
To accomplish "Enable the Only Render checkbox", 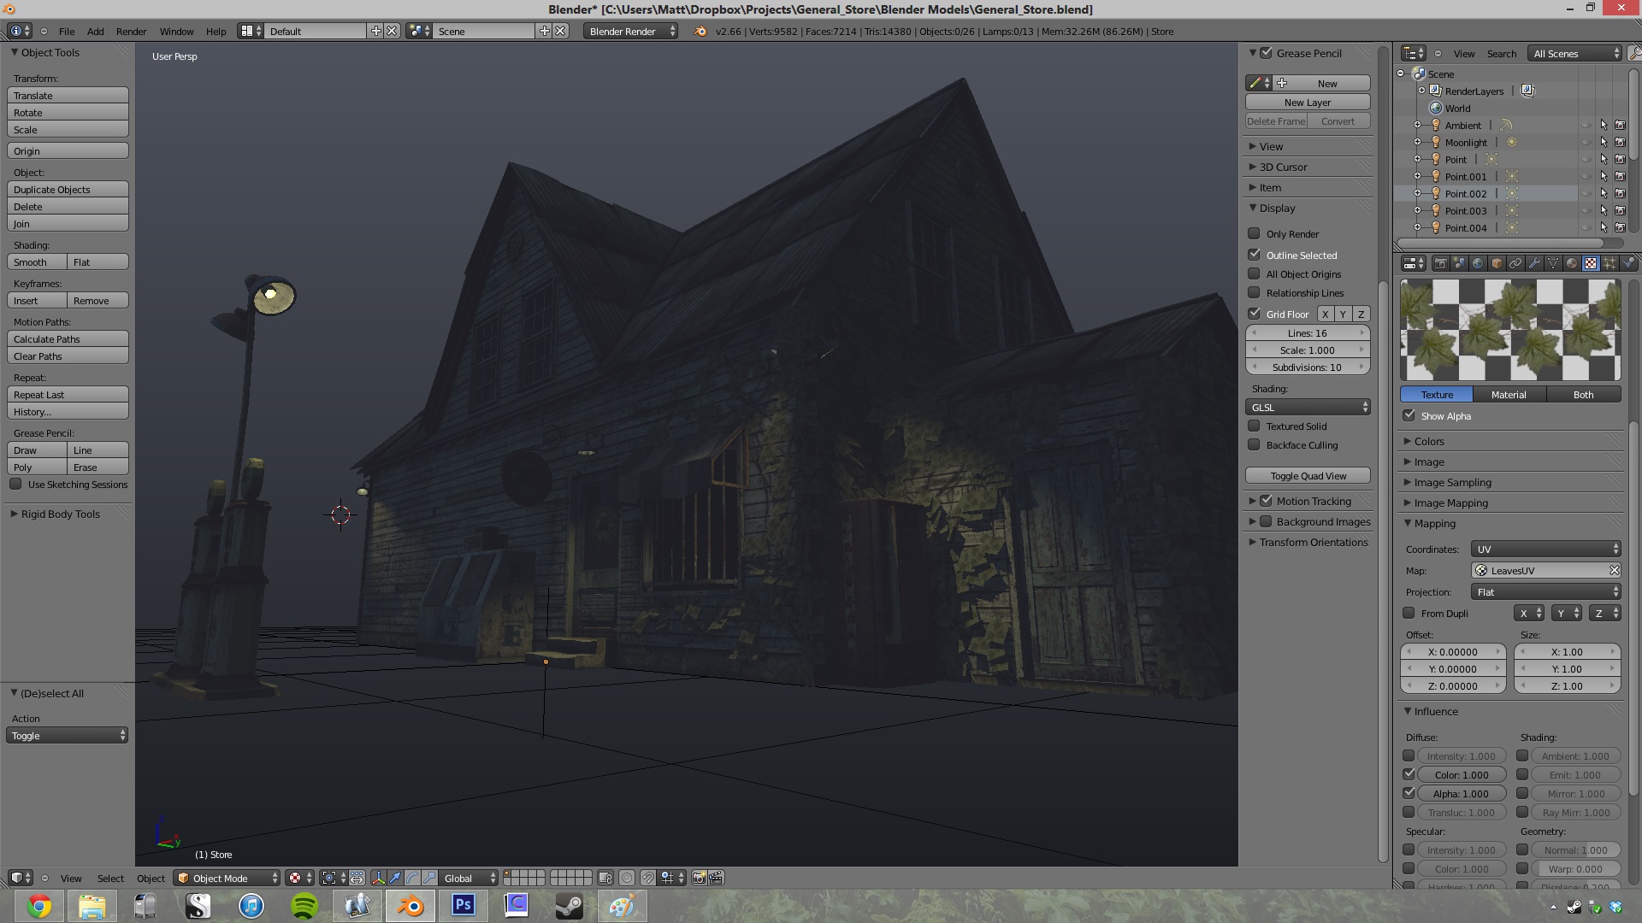I will [1254, 233].
